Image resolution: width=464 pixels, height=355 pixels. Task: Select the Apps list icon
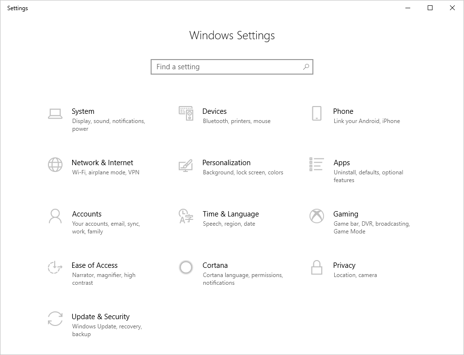[x=317, y=164]
